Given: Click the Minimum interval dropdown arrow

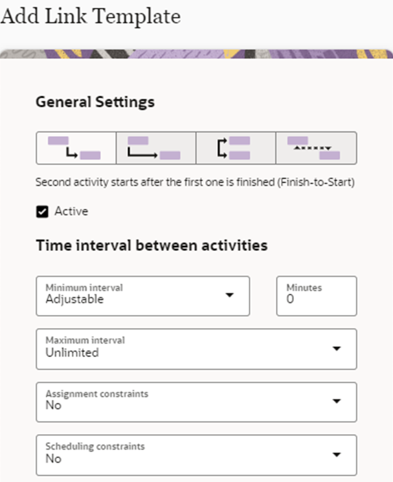Looking at the screenshot, I should 230,295.
